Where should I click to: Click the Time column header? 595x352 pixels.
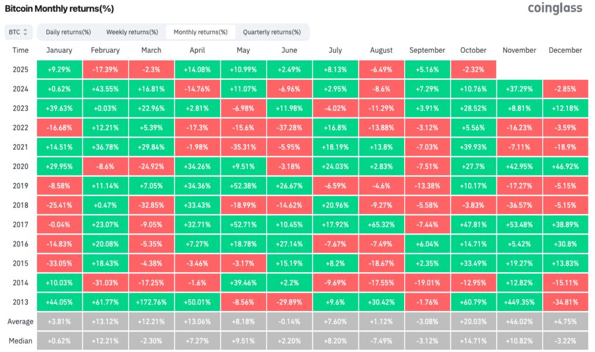[x=21, y=50]
